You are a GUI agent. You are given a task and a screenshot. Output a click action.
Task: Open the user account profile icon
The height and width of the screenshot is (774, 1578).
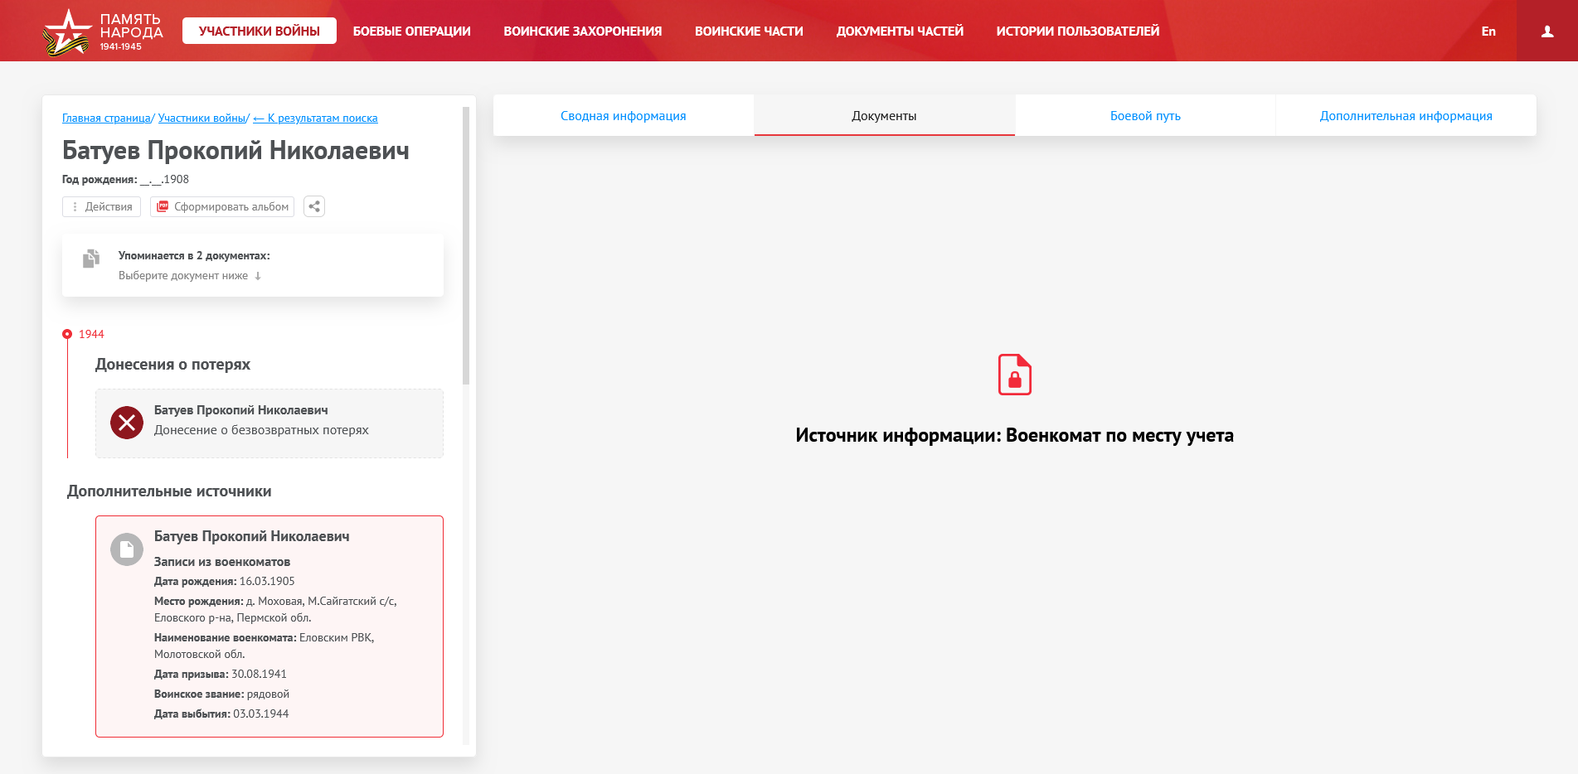[1547, 31]
